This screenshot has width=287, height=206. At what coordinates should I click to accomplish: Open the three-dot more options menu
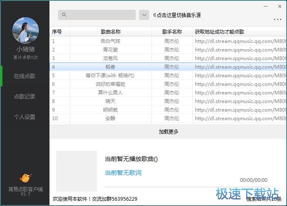(x=278, y=20)
